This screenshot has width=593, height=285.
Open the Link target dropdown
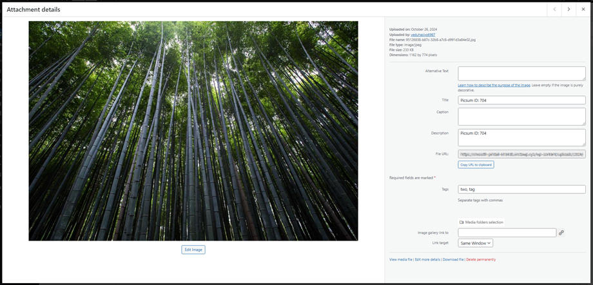475,243
